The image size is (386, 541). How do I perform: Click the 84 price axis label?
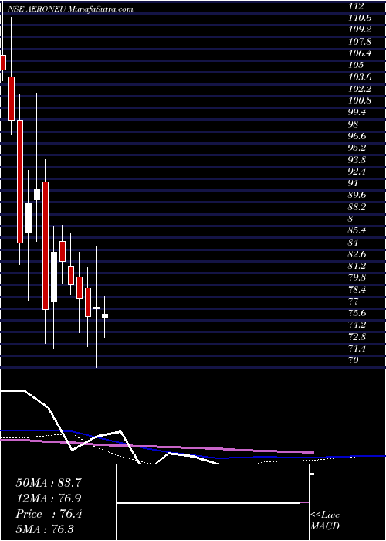pos(354,242)
